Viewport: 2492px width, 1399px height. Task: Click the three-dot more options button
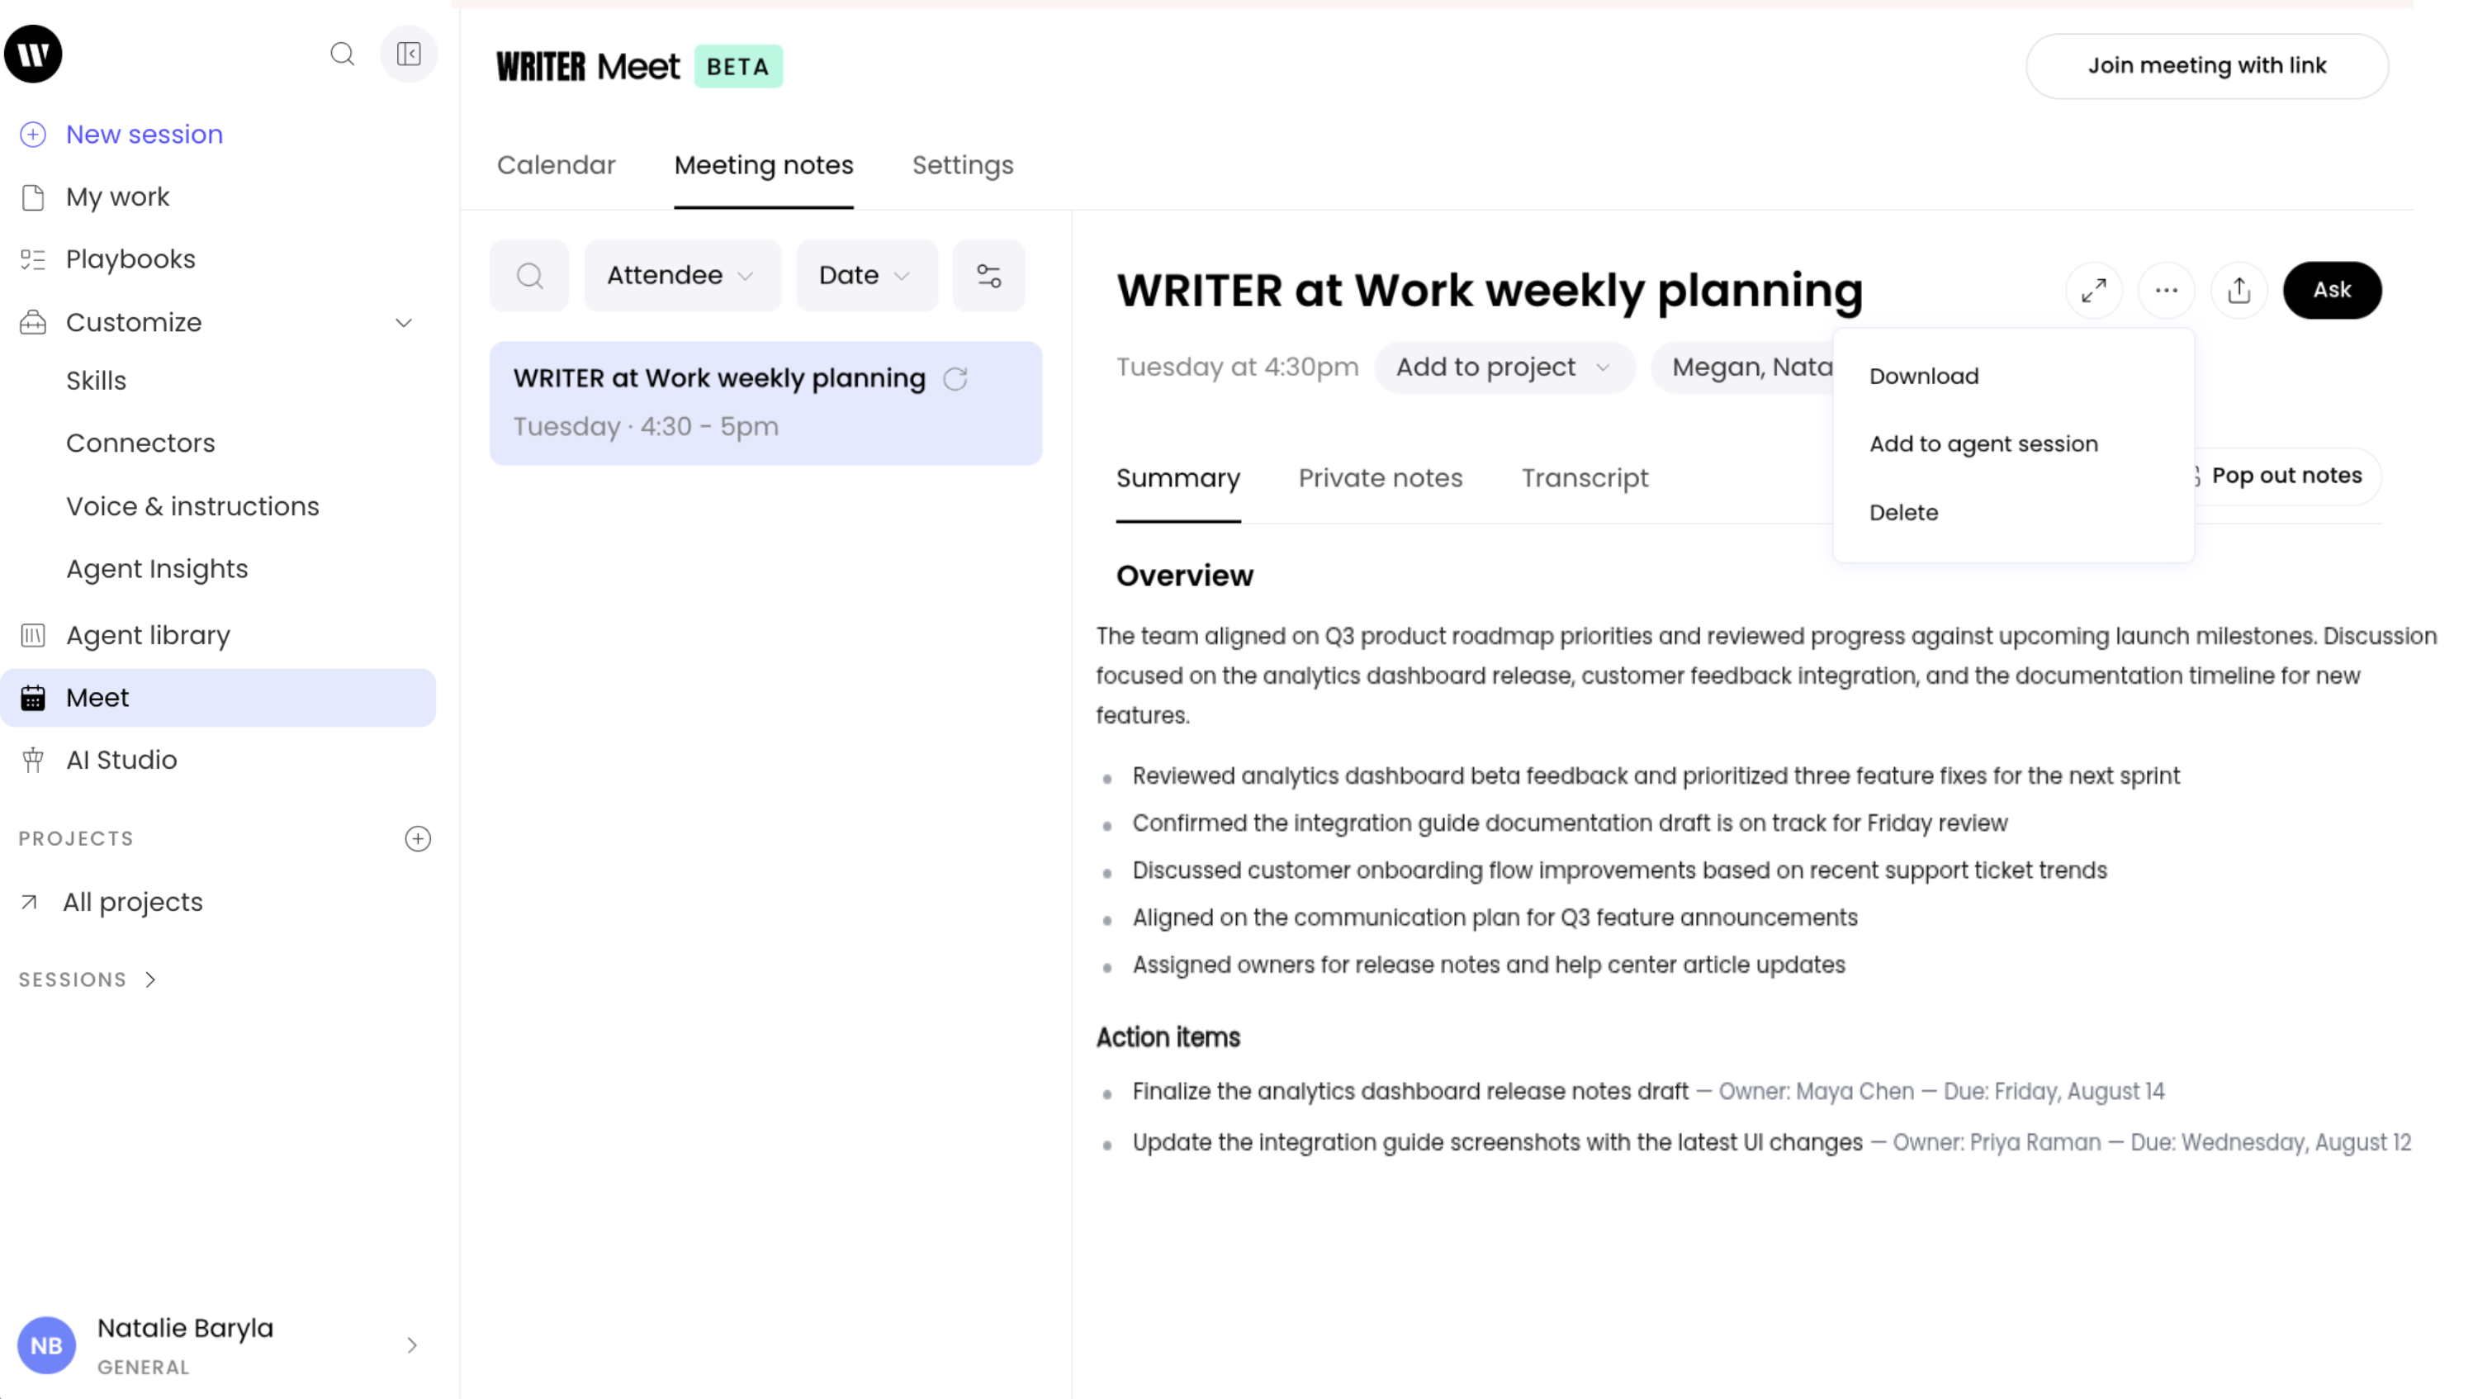tap(2167, 290)
